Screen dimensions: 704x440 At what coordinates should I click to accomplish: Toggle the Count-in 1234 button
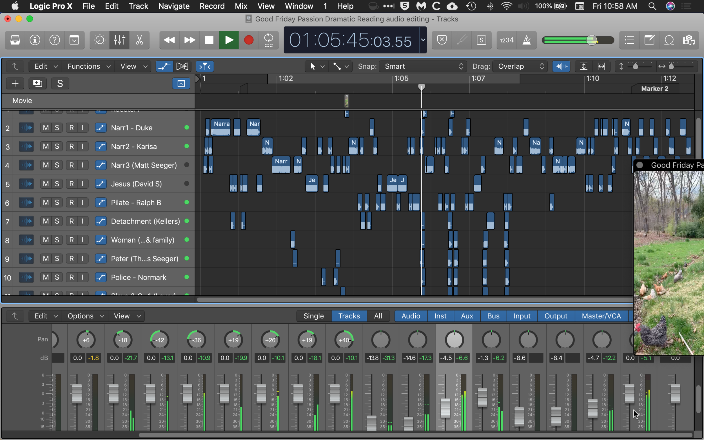pos(507,40)
